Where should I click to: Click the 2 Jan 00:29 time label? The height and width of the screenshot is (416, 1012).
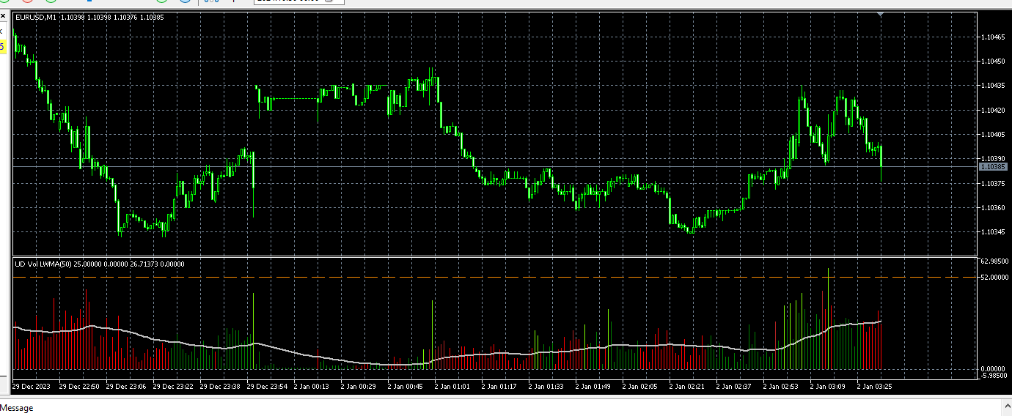point(359,386)
